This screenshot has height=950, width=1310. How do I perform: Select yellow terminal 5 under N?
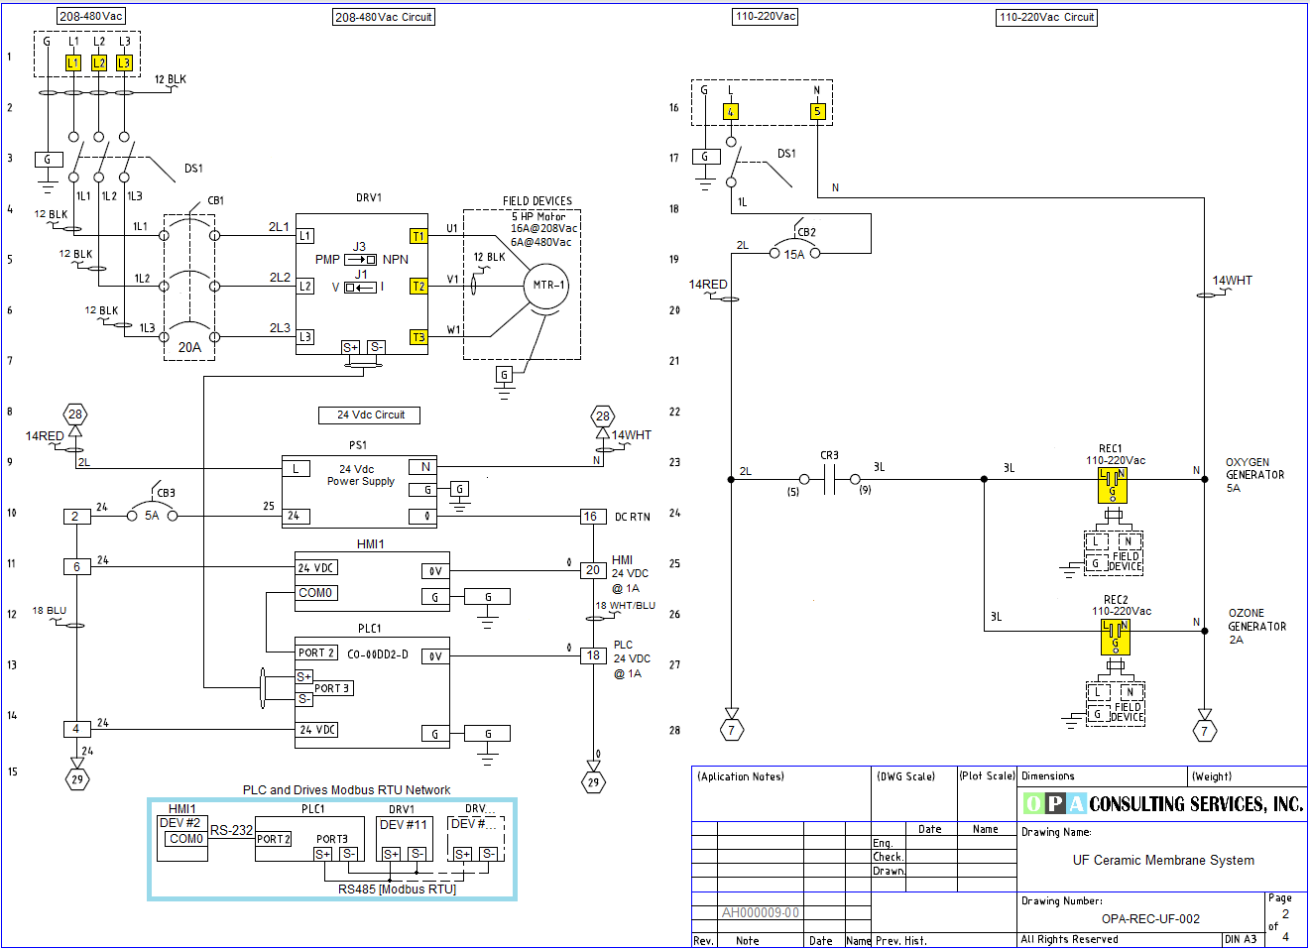point(817,111)
